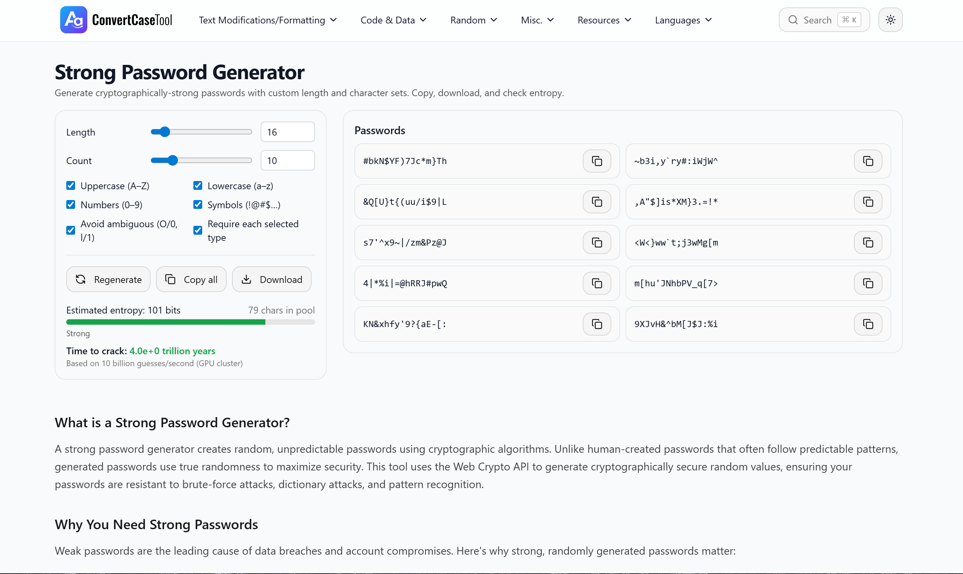Switch theme using the sun icon
Viewport: 963px width, 574px height.
click(890, 19)
